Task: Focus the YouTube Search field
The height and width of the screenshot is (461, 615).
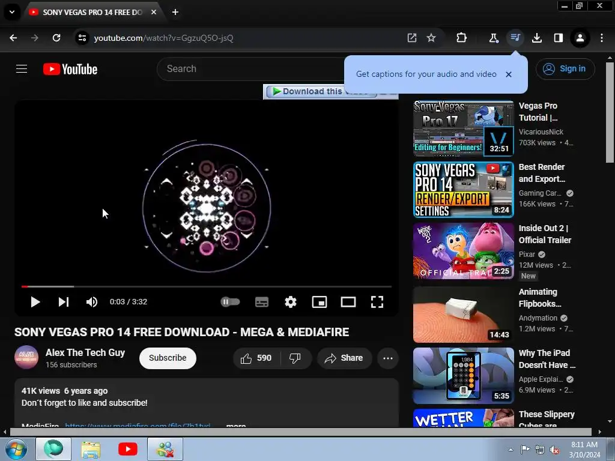Action: click(x=251, y=69)
